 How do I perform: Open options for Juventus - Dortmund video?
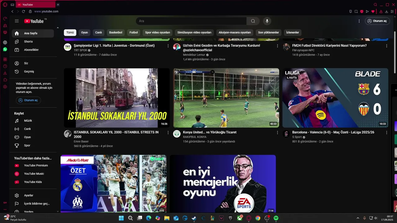coord(168,46)
